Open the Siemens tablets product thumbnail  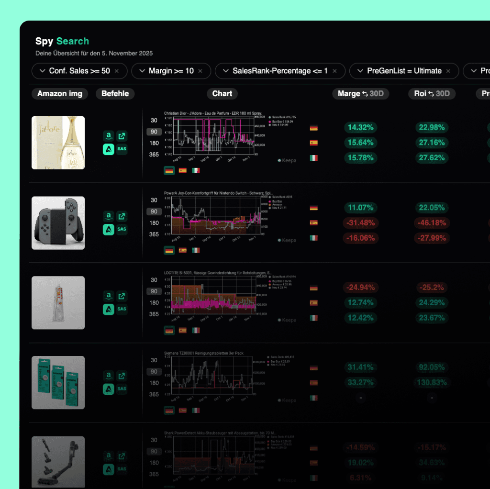(58, 383)
